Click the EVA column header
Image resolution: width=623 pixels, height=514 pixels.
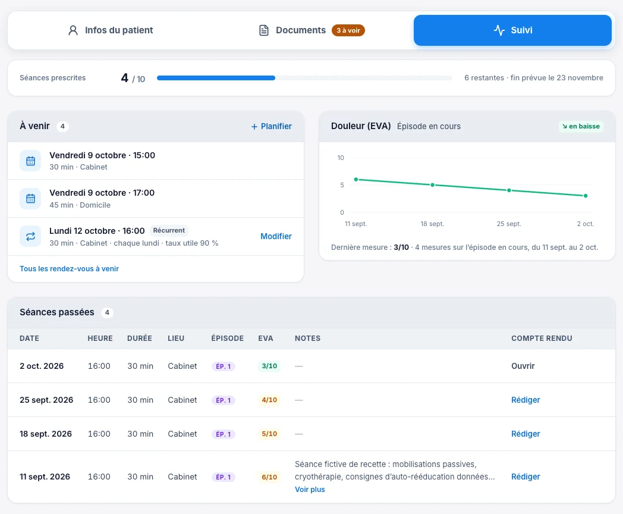click(265, 339)
